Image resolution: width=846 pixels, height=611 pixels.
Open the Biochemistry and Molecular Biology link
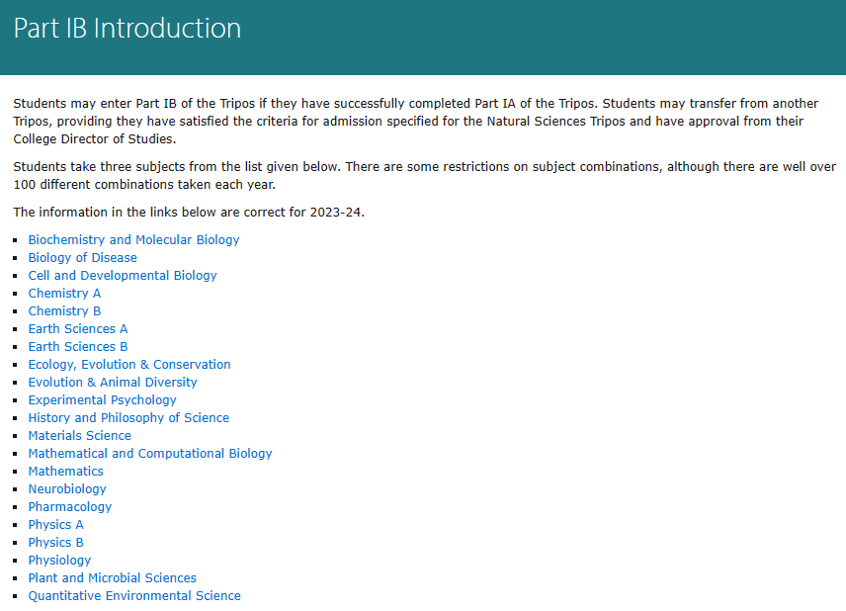[x=133, y=240]
